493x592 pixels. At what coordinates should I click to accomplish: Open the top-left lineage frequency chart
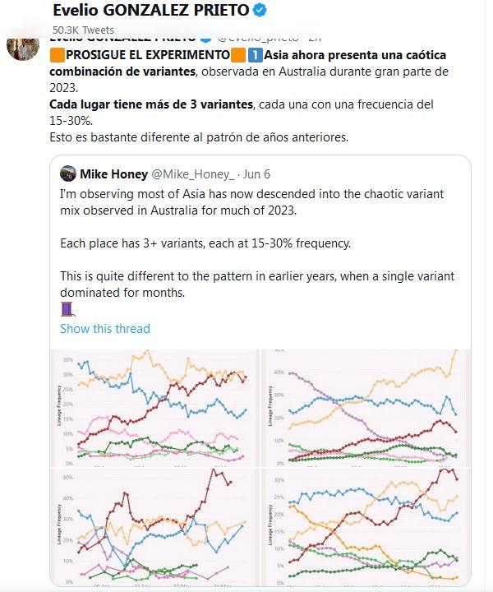click(x=154, y=405)
